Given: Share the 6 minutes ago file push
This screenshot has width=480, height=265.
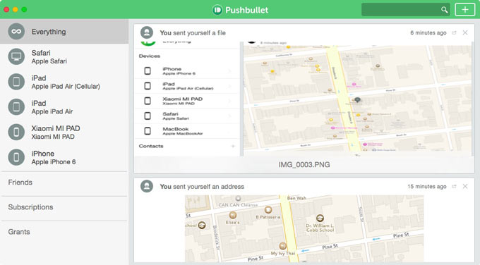Looking at the screenshot, I should [454, 32].
